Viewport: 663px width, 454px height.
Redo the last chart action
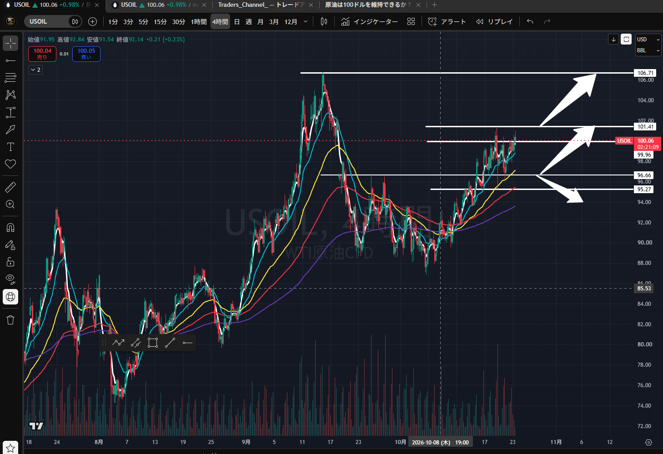pos(547,21)
